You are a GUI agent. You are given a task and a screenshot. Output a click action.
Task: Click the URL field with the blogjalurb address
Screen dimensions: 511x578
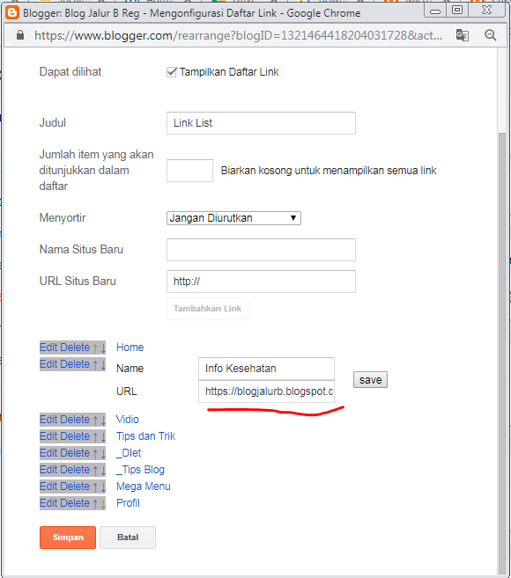click(267, 391)
